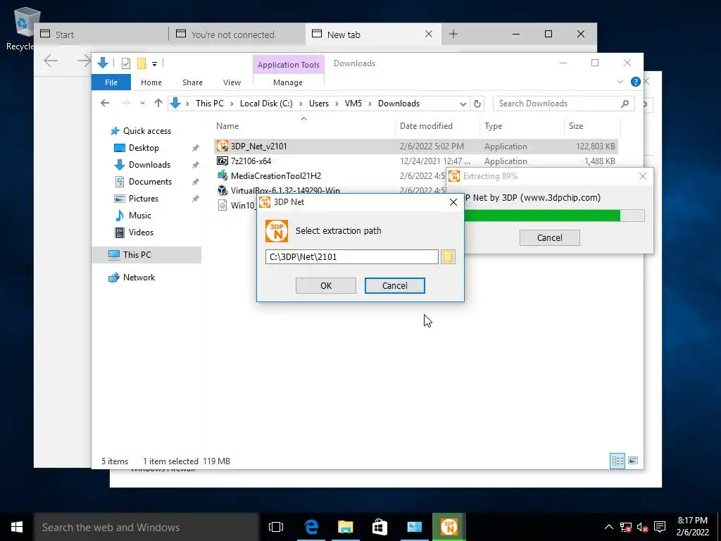Select the Application Tools contextual tab
The height and width of the screenshot is (541, 721).
tap(288, 65)
